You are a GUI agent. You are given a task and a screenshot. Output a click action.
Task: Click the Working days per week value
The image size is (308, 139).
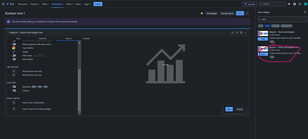point(14,71)
